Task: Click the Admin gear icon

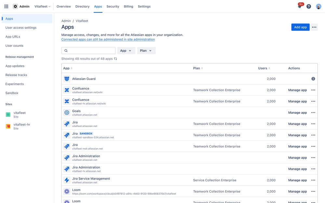Action: point(15,6)
